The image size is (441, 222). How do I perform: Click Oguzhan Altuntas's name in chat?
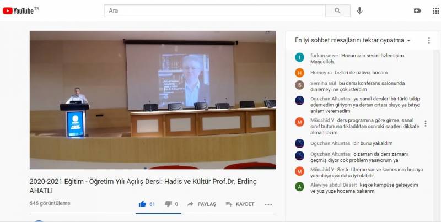pyautogui.click(x=330, y=98)
